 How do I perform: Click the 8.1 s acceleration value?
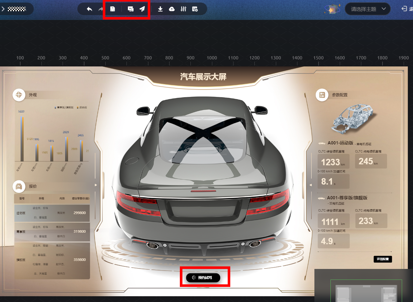click(327, 182)
